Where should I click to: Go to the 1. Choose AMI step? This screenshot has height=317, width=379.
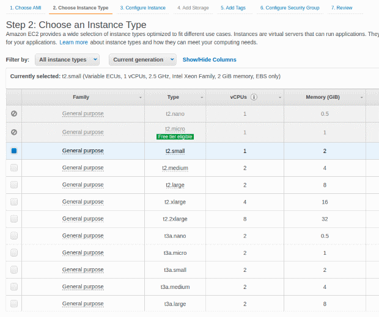click(x=26, y=8)
